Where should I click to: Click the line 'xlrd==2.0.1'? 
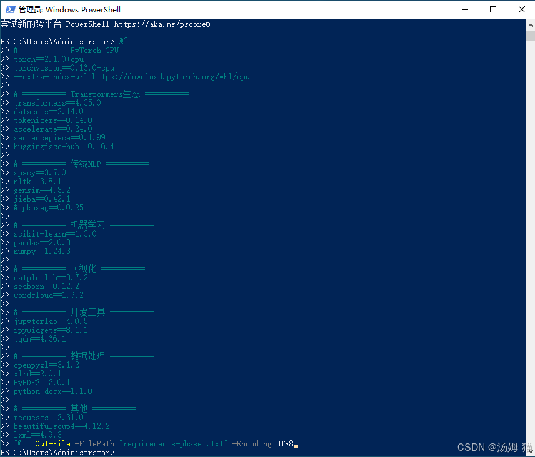[x=37, y=374]
